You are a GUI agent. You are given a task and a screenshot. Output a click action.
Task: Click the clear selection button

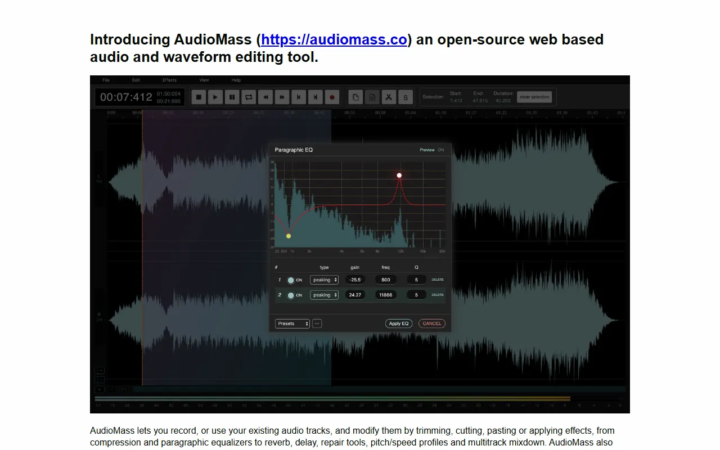click(x=534, y=97)
